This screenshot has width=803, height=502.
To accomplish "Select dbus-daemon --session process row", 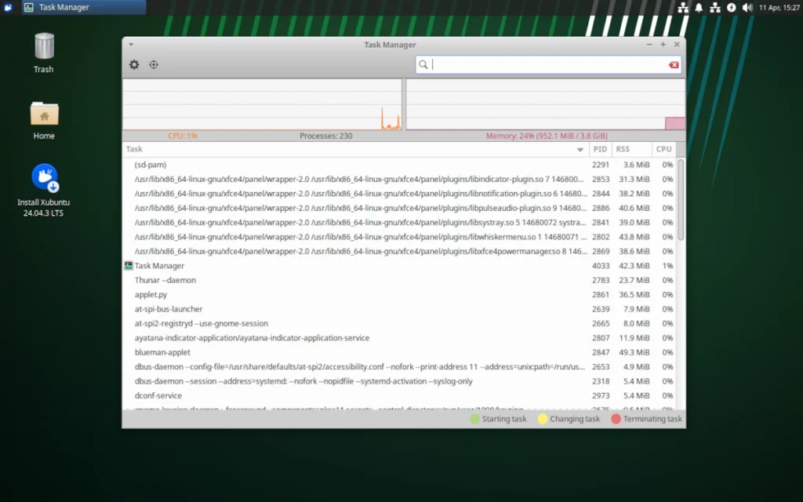I will click(399, 381).
